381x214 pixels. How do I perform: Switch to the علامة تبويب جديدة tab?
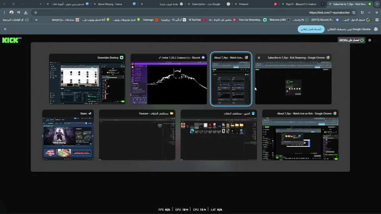(162, 4)
